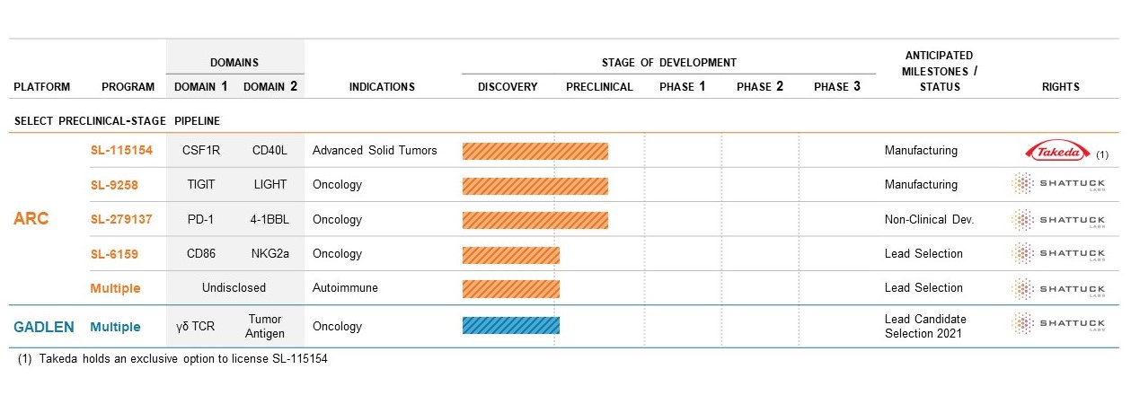Click the ARC platform label

(31, 220)
